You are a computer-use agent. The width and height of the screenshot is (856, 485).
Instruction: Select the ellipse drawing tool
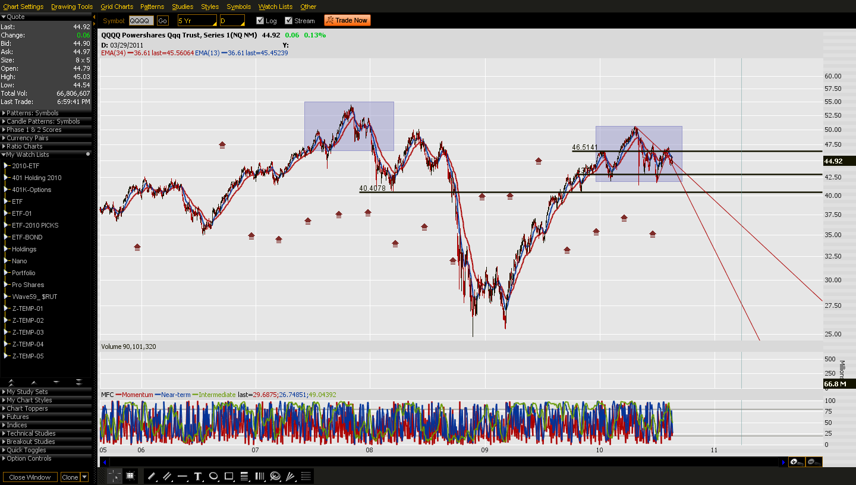click(x=213, y=476)
